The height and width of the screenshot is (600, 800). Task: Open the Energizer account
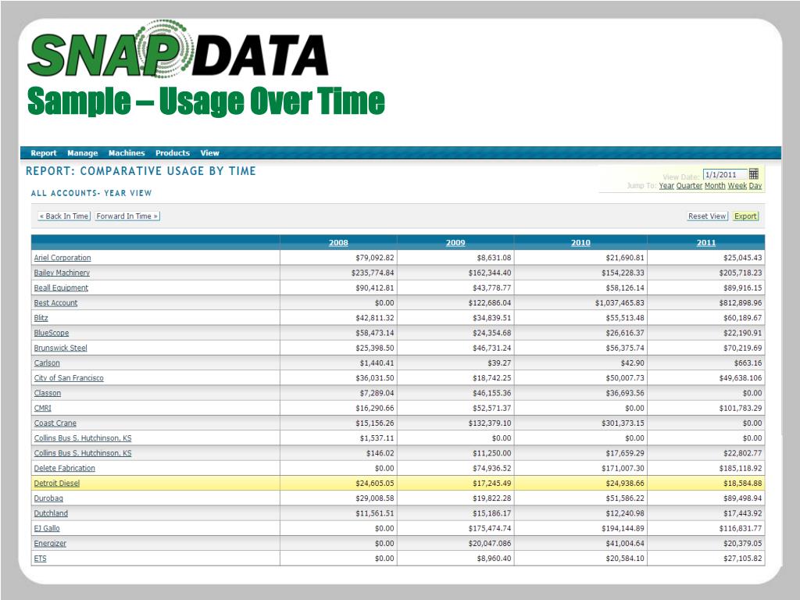pos(50,544)
